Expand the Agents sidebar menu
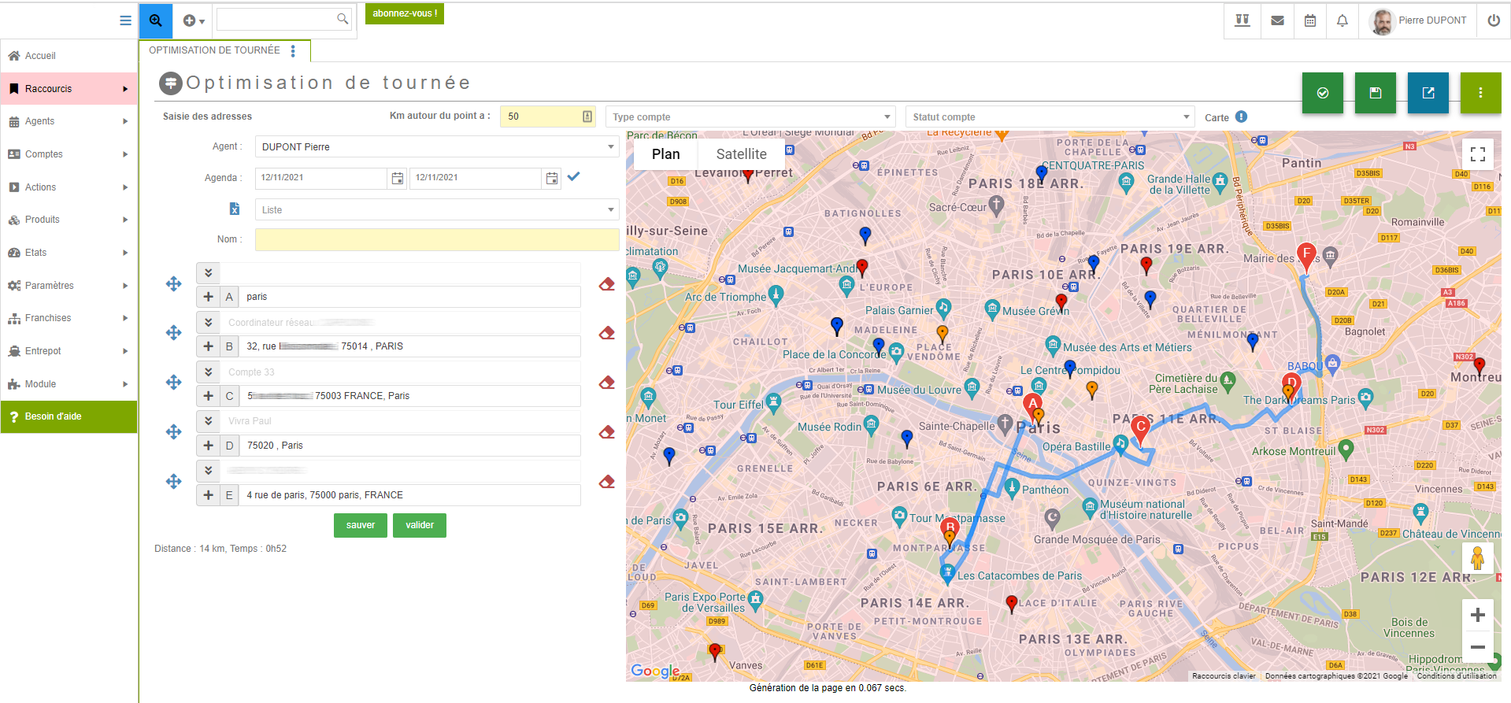 click(x=69, y=121)
